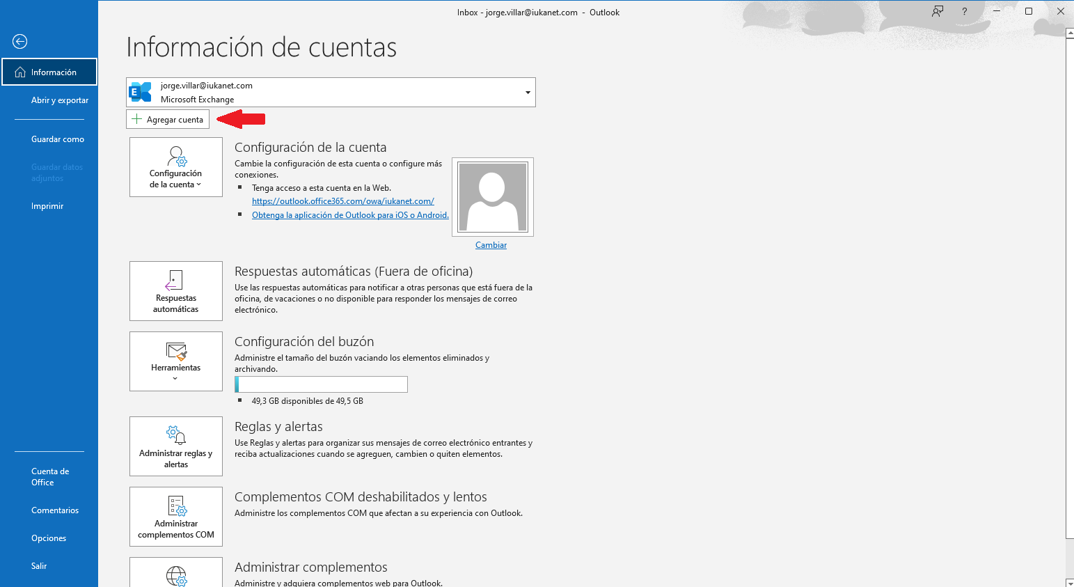The height and width of the screenshot is (587, 1074).
Task: Open the Información home tab
Action: point(49,72)
